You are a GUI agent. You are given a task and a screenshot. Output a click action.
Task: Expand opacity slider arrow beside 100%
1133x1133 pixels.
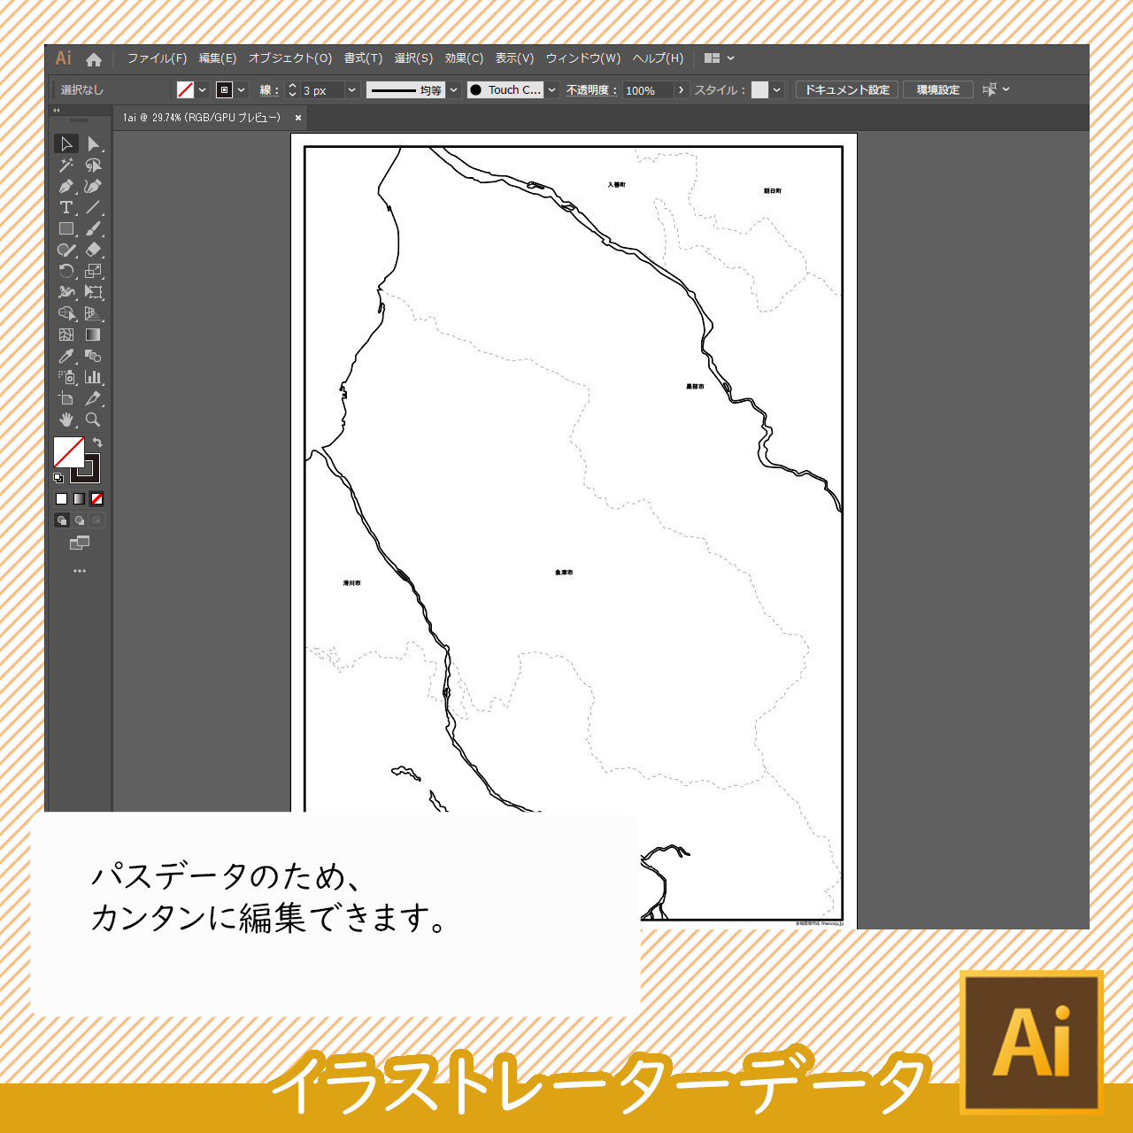(x=681, y=90)
